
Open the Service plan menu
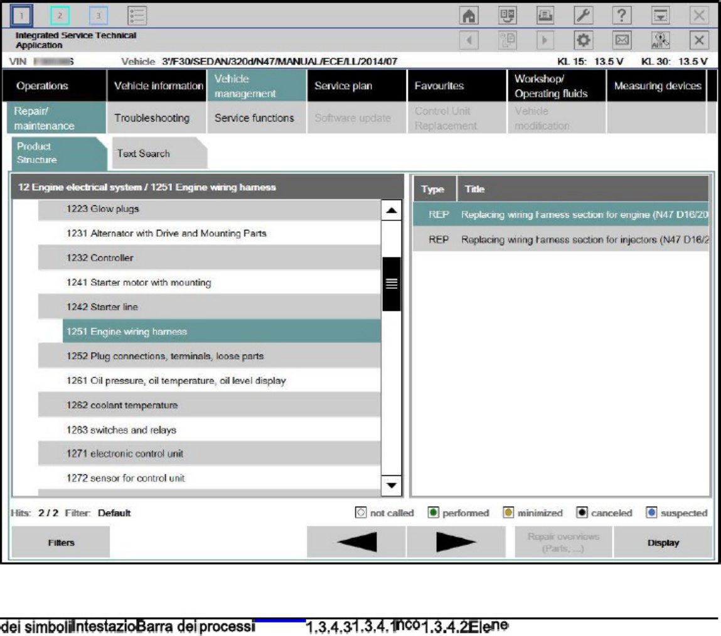click(357, 85)
